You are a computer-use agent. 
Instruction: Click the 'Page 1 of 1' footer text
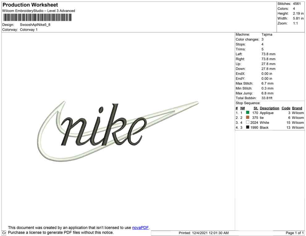coord(295,233)
